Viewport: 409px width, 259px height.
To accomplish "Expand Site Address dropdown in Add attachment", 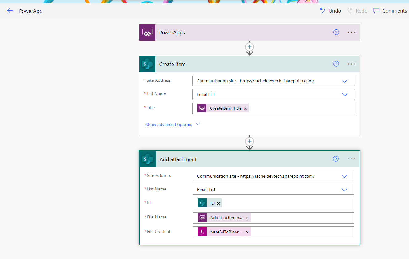I will pos(344,176).
